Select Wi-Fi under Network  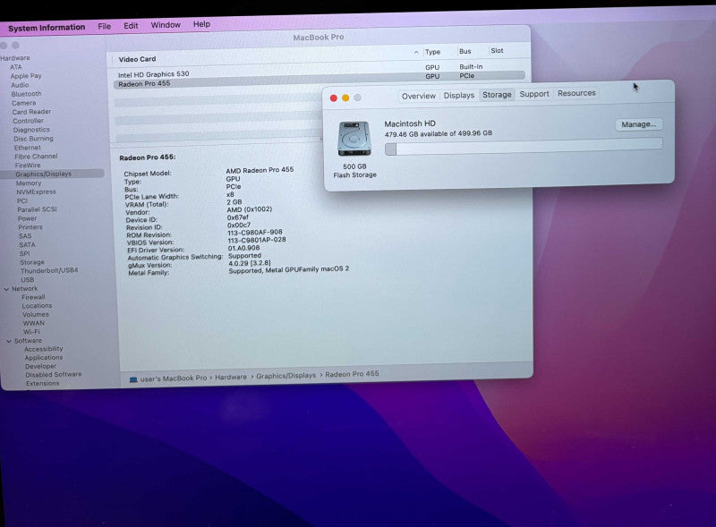coord(31,332)
